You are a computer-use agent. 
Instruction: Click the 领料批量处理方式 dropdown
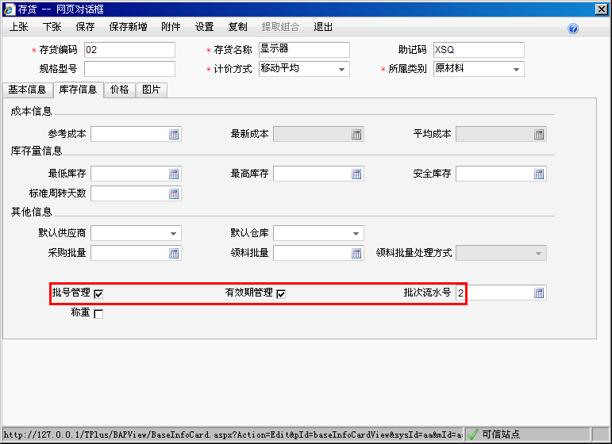point(501,254)
